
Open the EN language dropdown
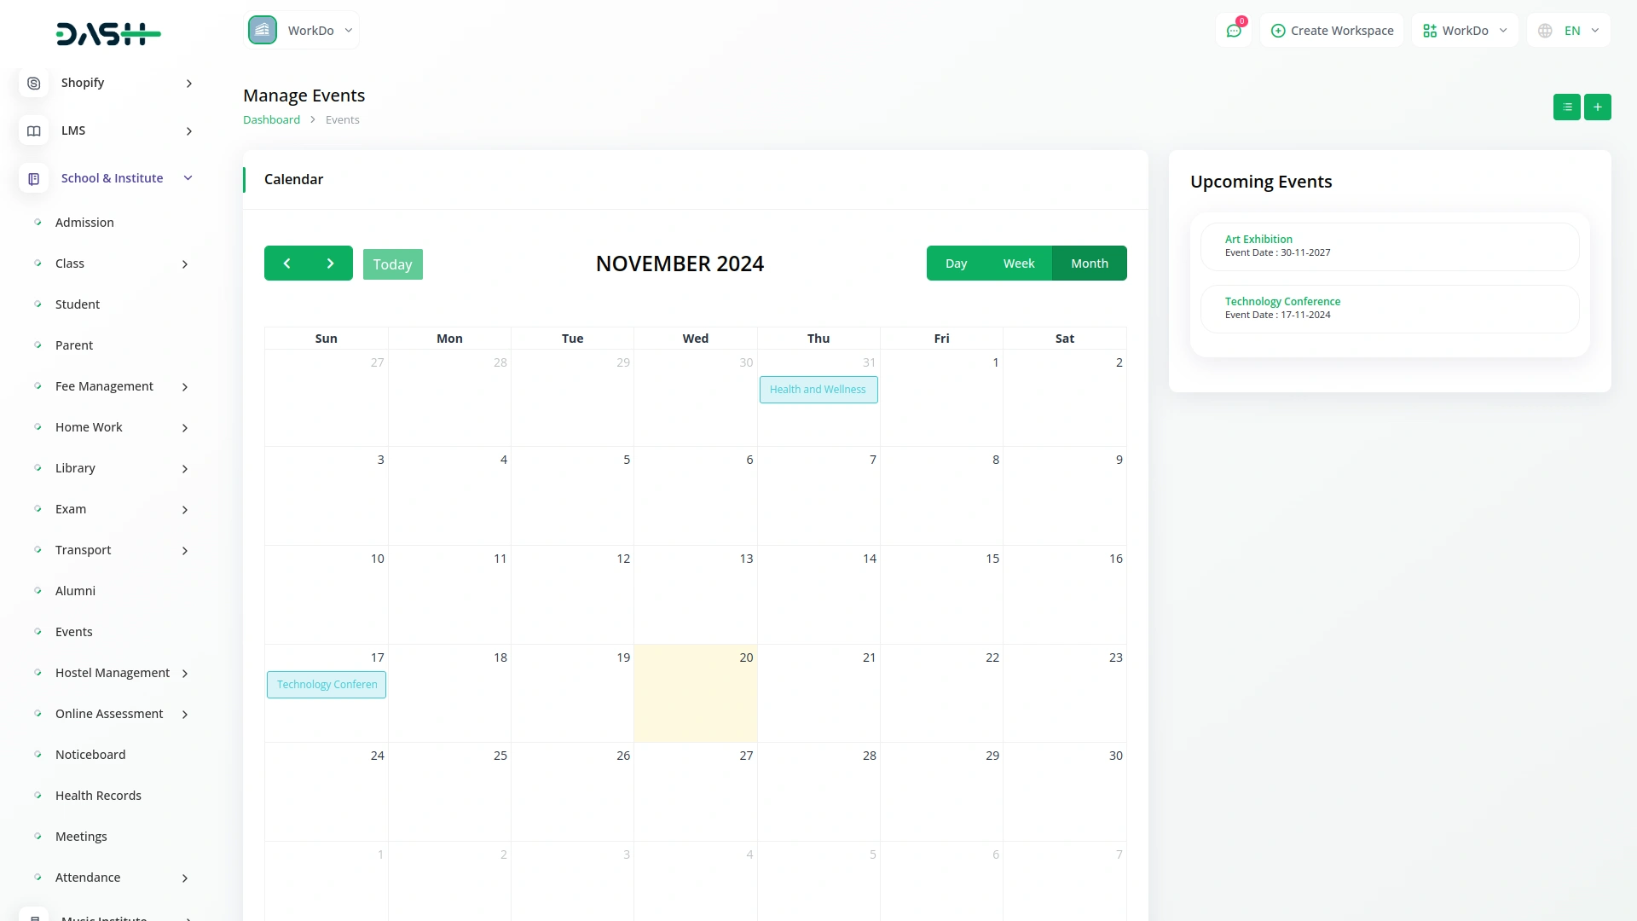1570,31
